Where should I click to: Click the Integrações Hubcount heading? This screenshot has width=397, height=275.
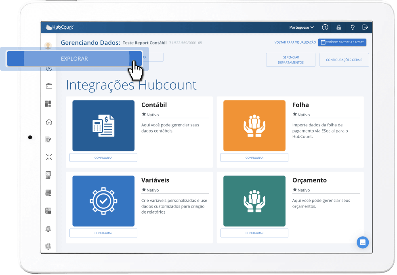[131, 85]
